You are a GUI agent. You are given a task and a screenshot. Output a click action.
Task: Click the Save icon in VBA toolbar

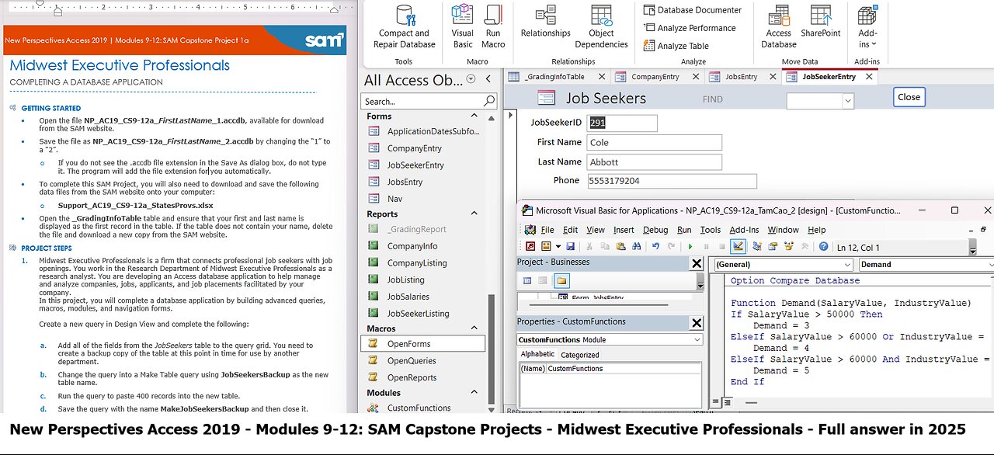coord(571,246)
